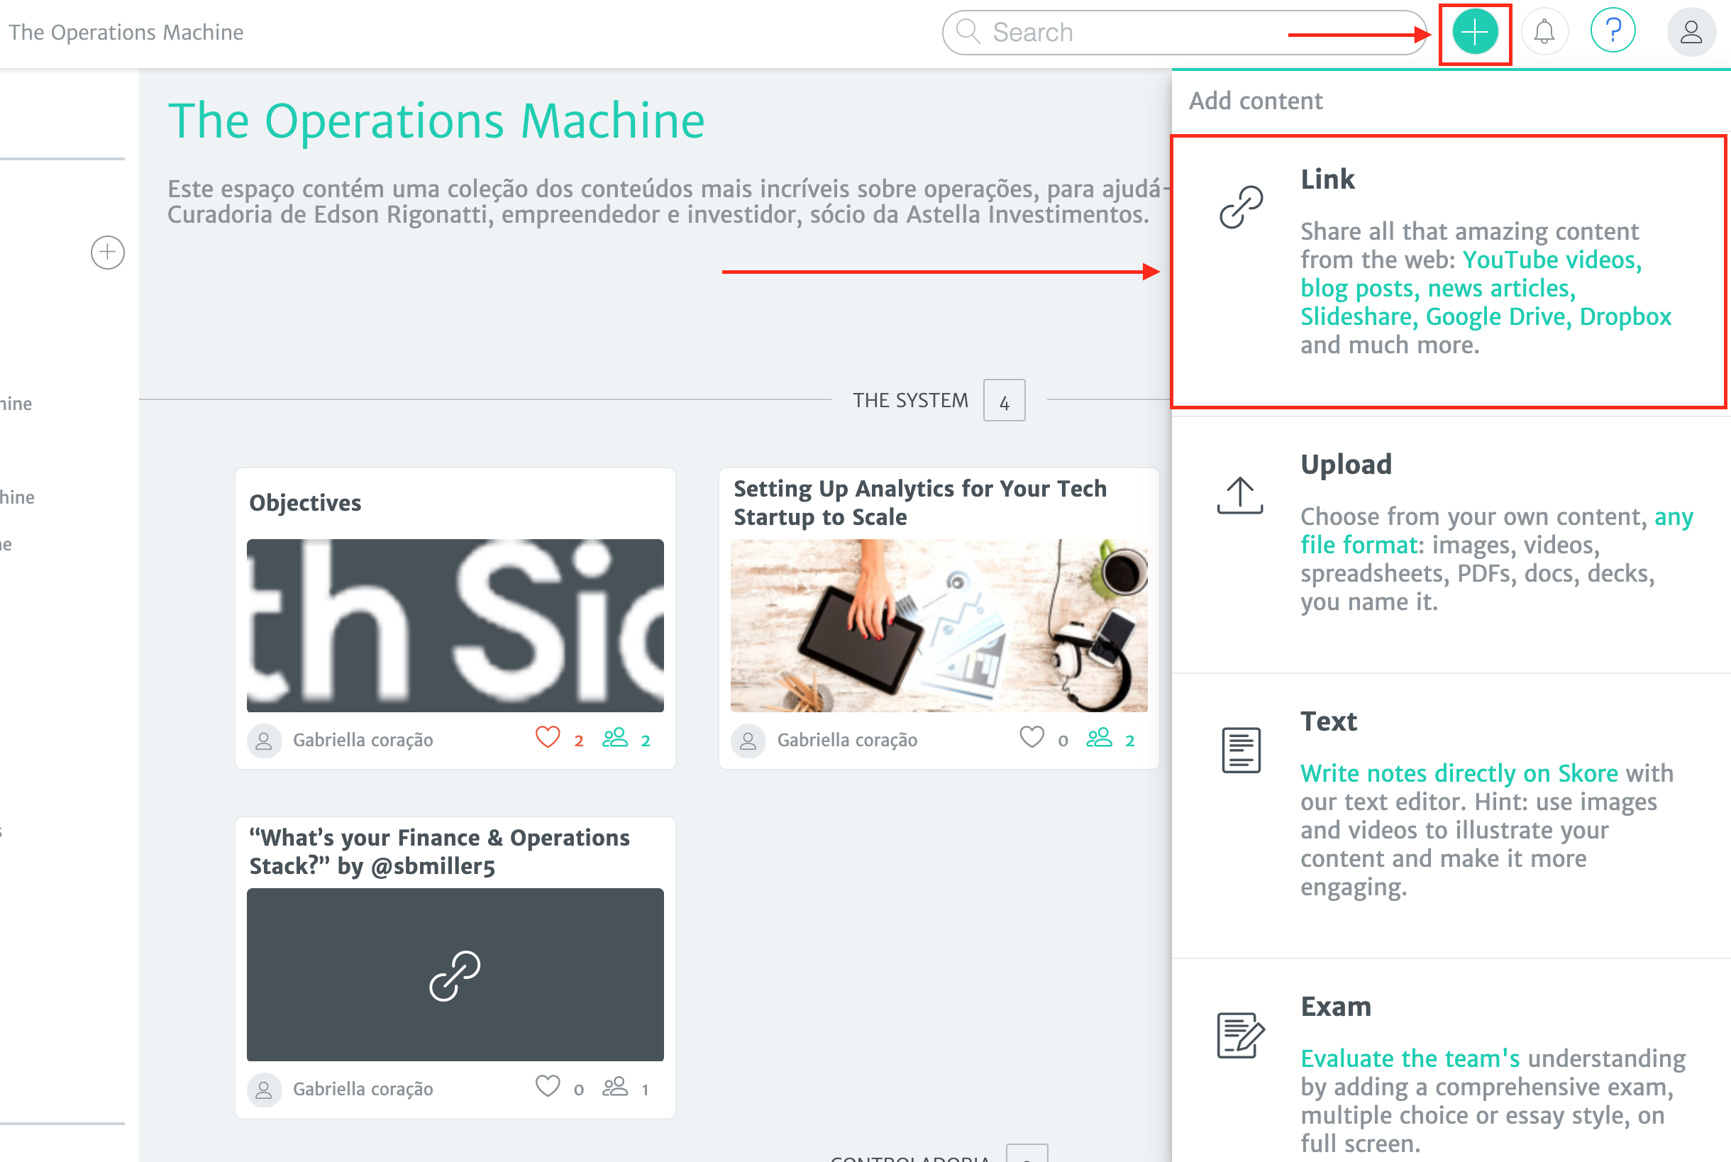Open the help question mark icon
The width and height of the screenshot is (1731, 1162).
tap(1613, 31)
